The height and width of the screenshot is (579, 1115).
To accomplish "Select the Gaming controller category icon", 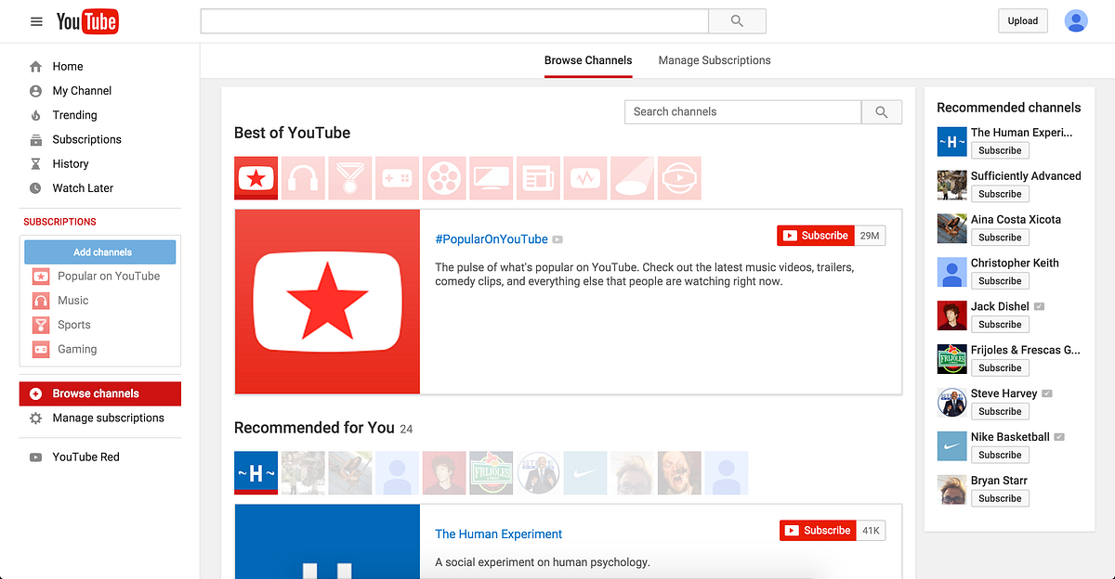I will pyautogui.click(x=398, y=178).
